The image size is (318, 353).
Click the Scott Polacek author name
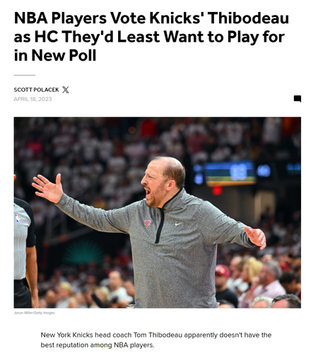pos(36,90)
